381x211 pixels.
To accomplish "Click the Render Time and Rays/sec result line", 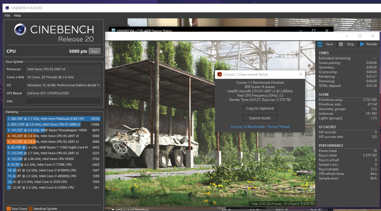I will 260,100.
